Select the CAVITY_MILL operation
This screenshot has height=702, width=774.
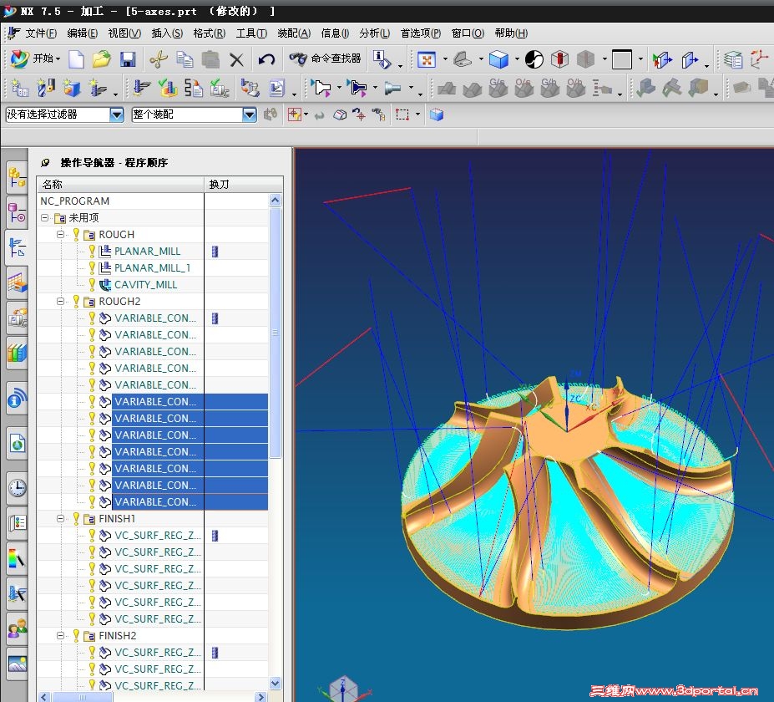(x=145, y=284)
